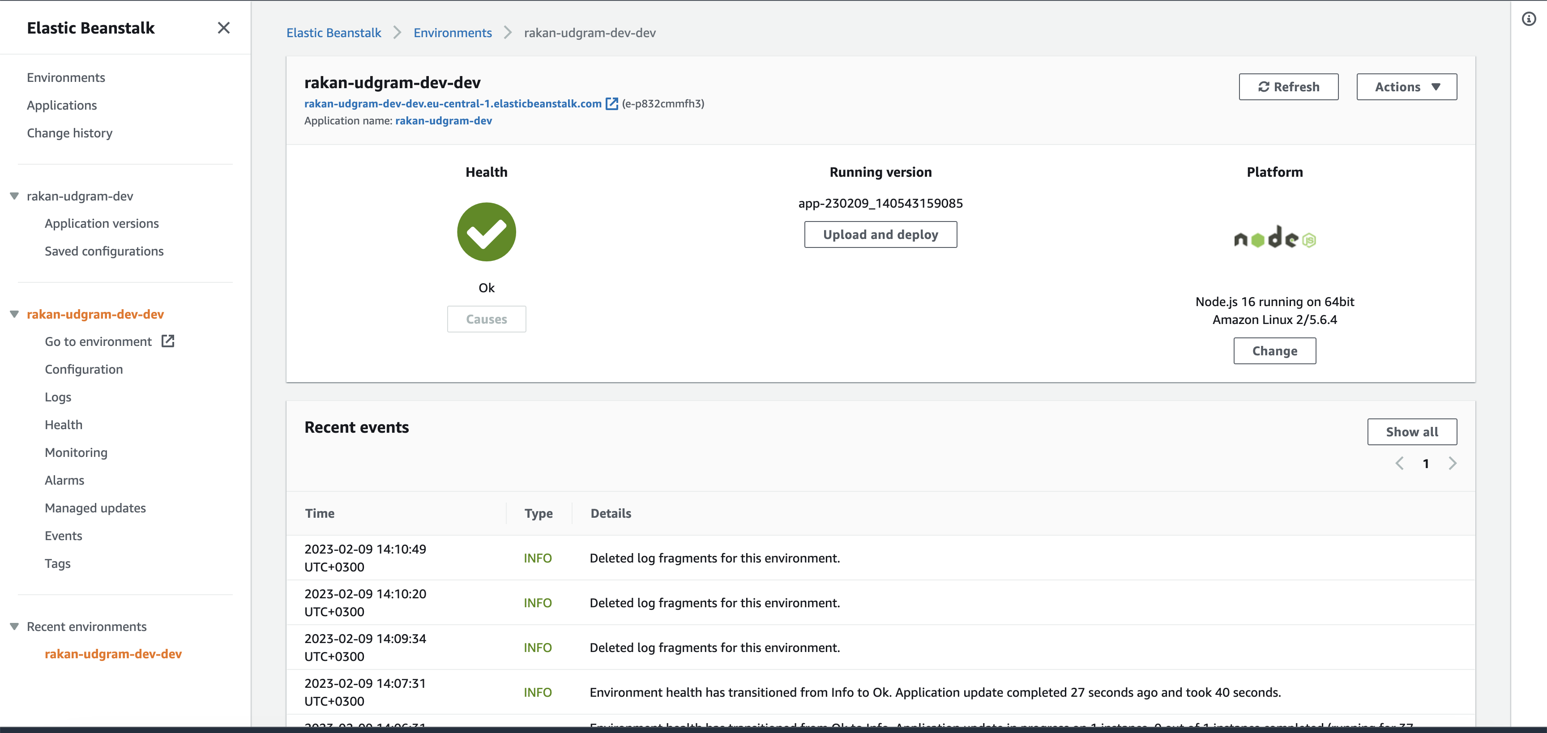Click the Type column header
The height and width of the screenshot is (733, 1547).
point(538,513)
